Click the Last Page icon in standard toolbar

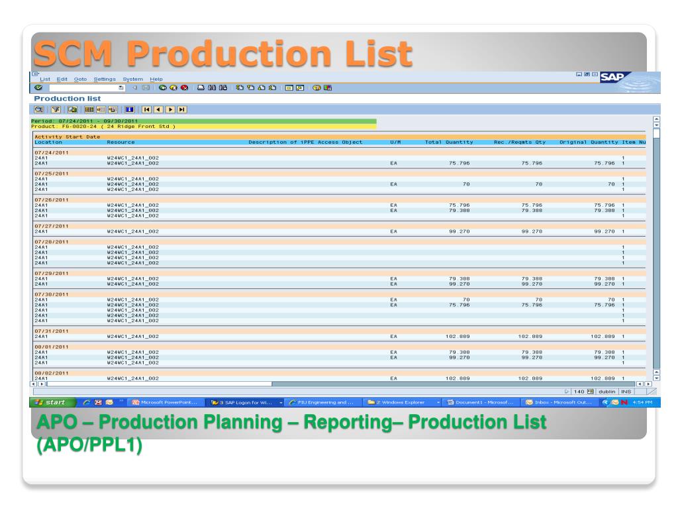[x=272, y=87]
